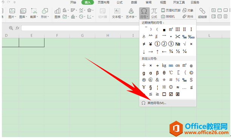
Task: Switch to the 视图 (View) tab
Action: point(163,2)
